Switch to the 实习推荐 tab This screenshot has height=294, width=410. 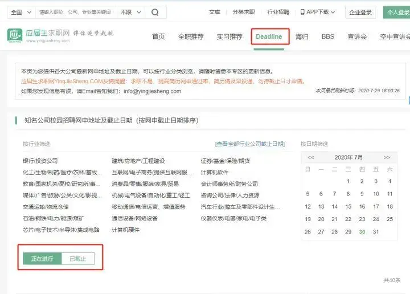click(x=229, y=36)
